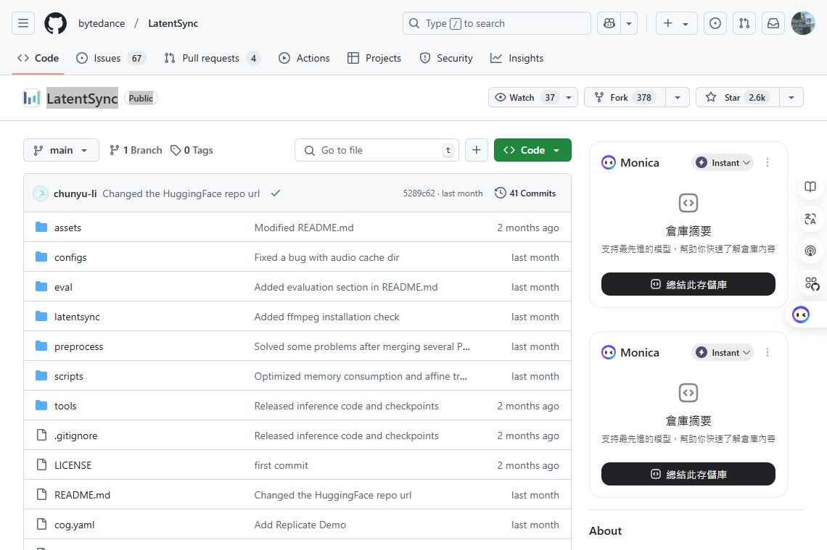Open the Create new plus dropdown
Viewport: 827px width, 550px height.
point(677,23)
